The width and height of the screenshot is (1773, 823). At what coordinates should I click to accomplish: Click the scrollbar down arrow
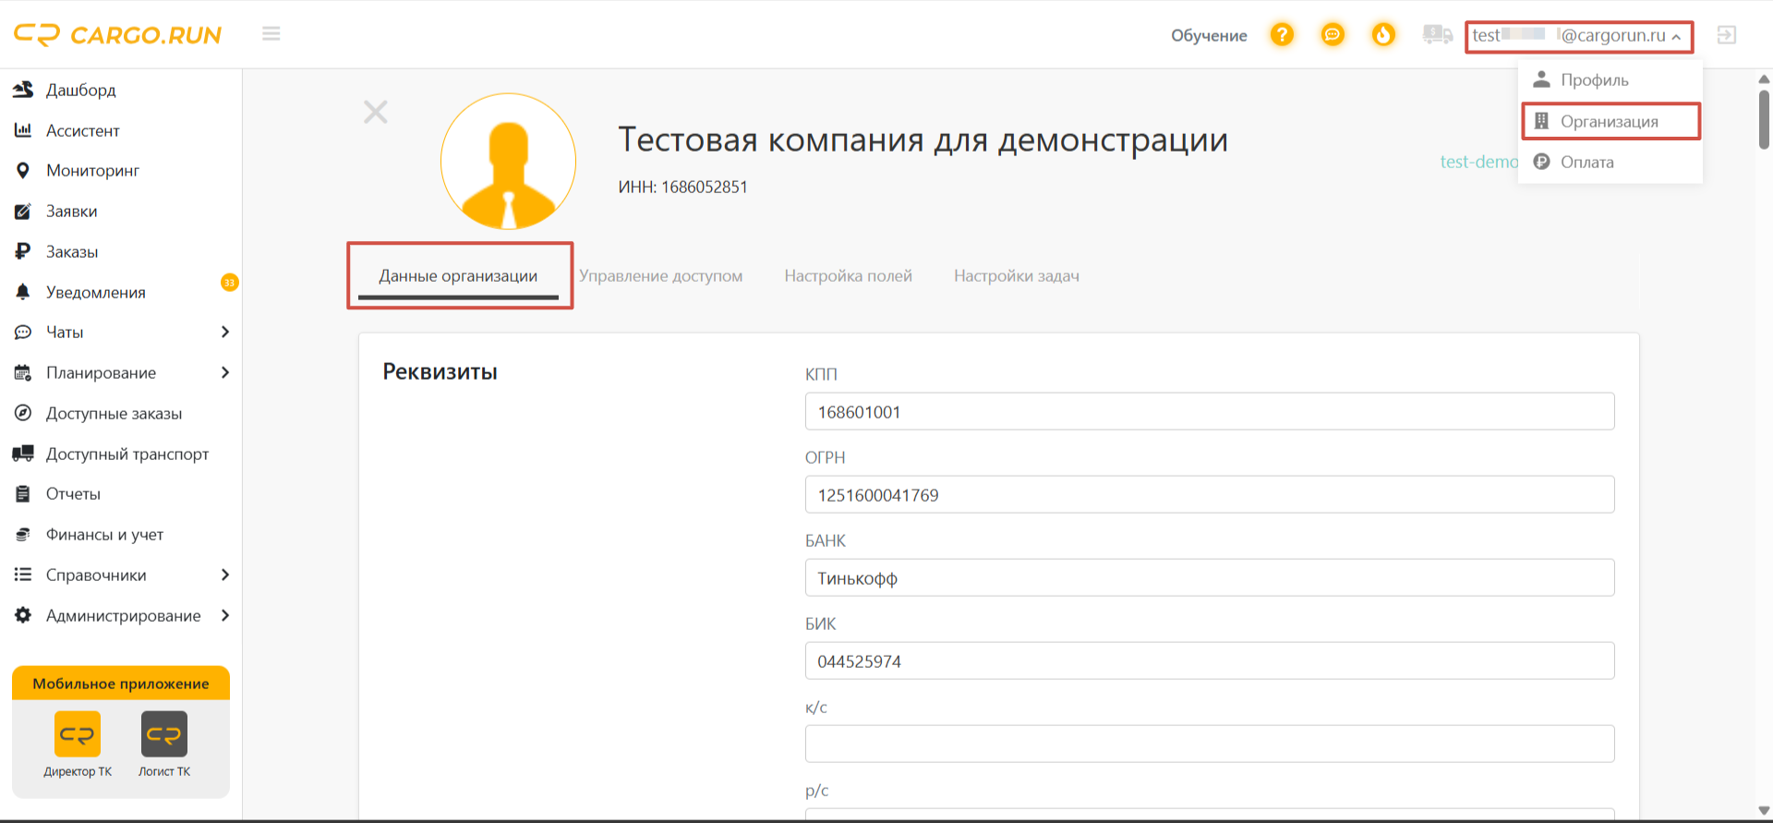(x=1764, y=810)
